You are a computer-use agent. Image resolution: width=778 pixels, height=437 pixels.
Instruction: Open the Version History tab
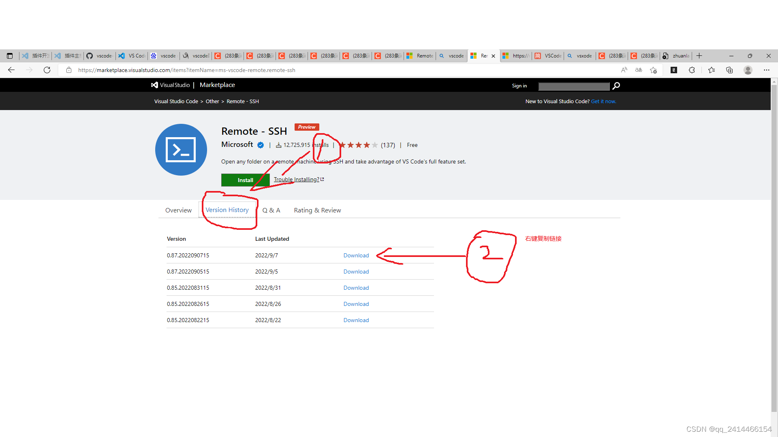[227, 210]
